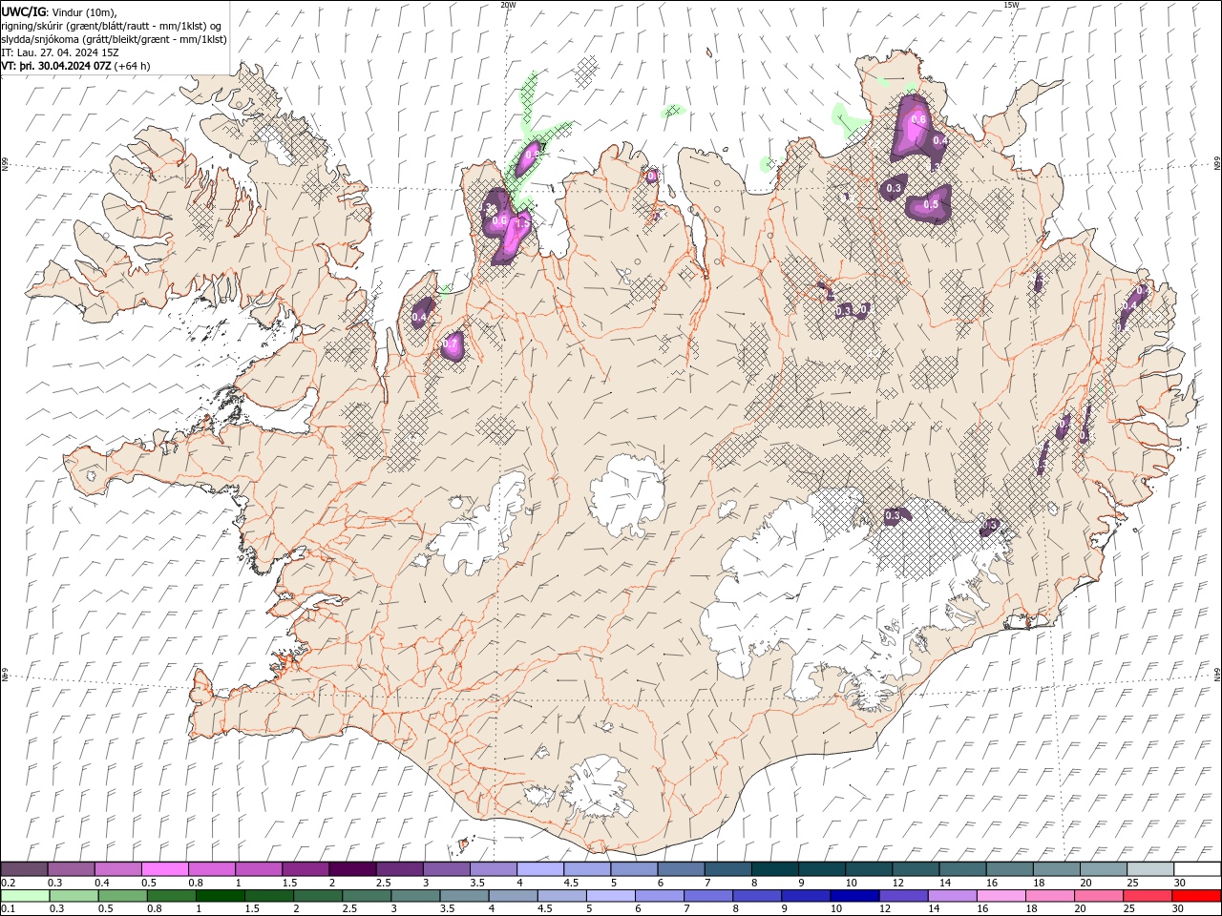Select the darkest green swatch labeled 1
Screen dimensions: 1222x916
click(x=220, y=896)
